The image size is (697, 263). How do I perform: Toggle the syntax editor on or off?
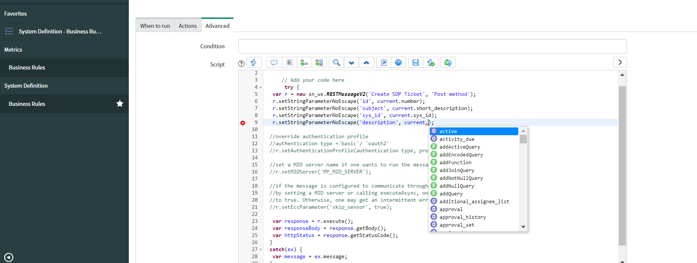(254, 62)
